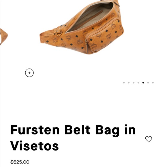Select the fourth carousel pagination dot
Image resolution: width=167 pixels, height=167 pixels.
coord(138,83)
